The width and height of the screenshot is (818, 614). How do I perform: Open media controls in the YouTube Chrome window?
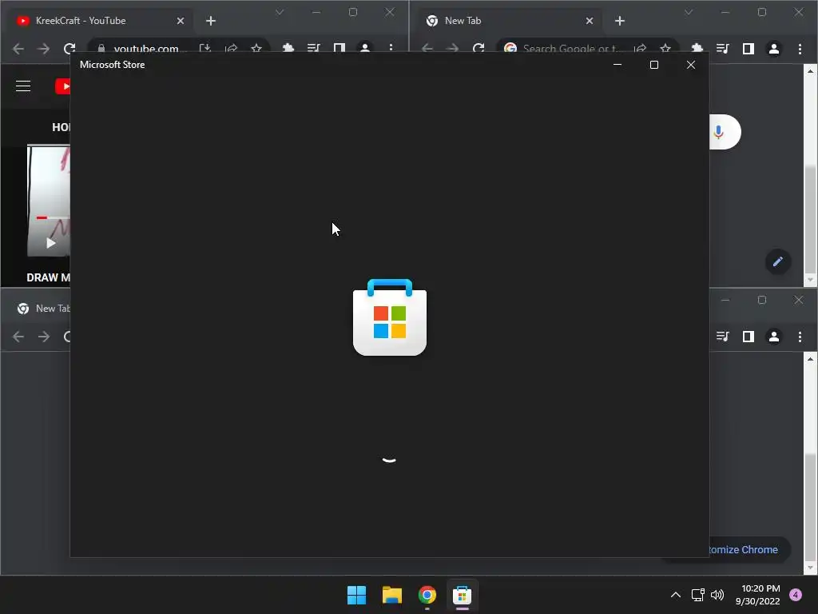click(313, 48)
